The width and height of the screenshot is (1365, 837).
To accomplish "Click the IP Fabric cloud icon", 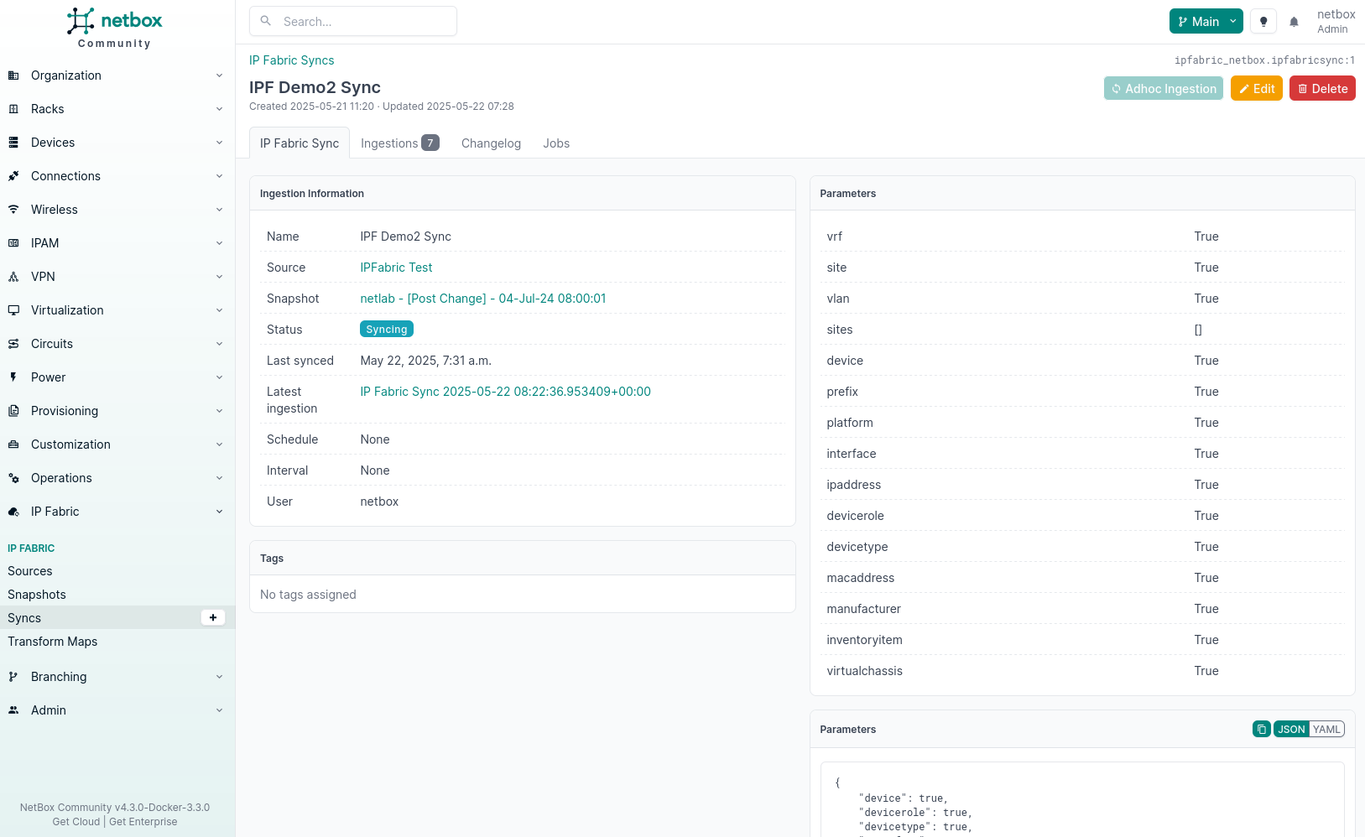I will pos(13,512).
